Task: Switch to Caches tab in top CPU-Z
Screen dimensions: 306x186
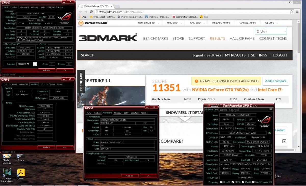Action: tap(14, 7)
